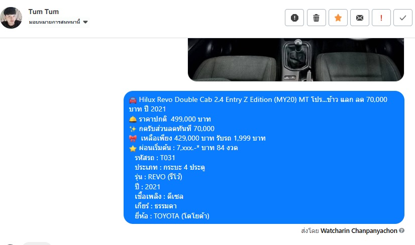Delete conversation with trash icon
Screen dimensions: 415x245
pyautogui.click(x=317, y=18)
